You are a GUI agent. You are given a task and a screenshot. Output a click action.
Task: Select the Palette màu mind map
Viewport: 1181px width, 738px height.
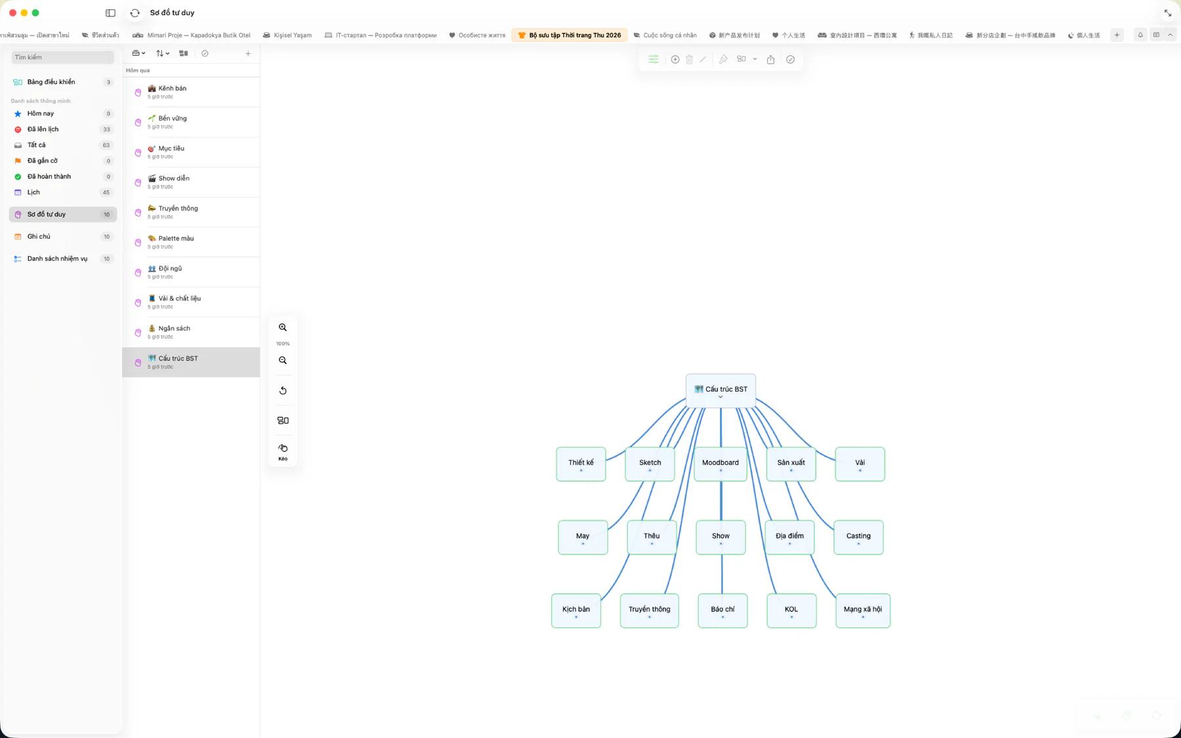click(x=191, y=242)
